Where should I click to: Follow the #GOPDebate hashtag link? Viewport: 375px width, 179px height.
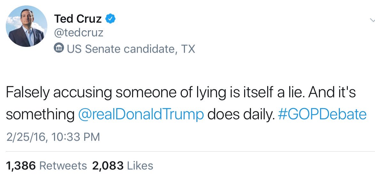coord(322,115)
